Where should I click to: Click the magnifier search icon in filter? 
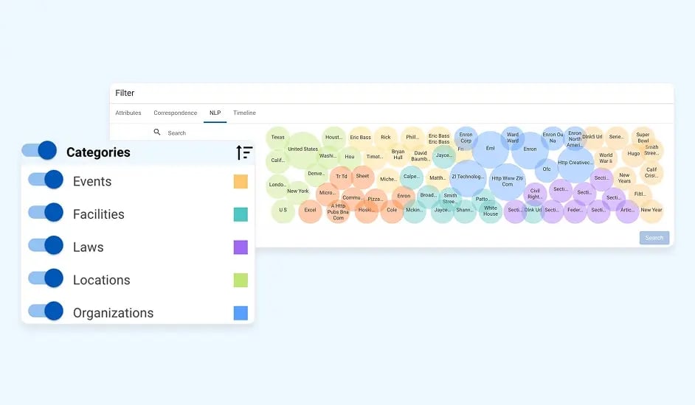tap(157, 133)
